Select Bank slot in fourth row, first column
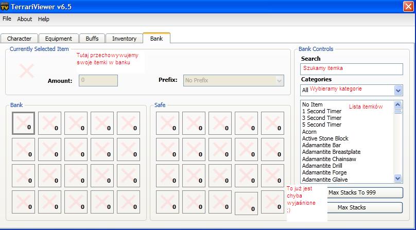Screen dimensions: 416x230 click(x=23, y=202)
